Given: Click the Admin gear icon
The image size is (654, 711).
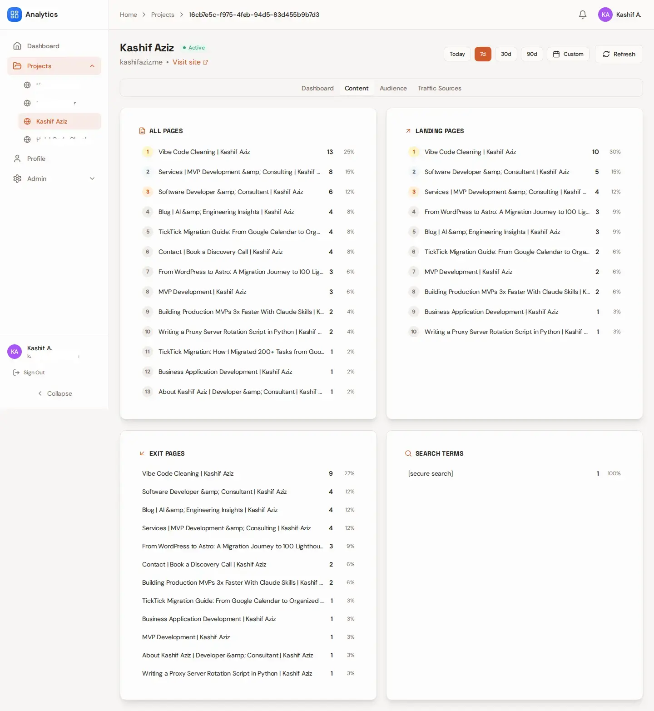Looking at the screenshot, I should tap(17, 178).
